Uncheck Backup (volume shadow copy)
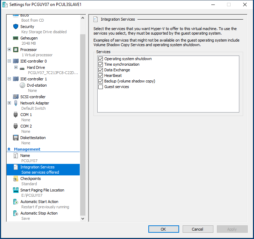The height and width of the screenshot is (239, 254). (x=101, y=81)
